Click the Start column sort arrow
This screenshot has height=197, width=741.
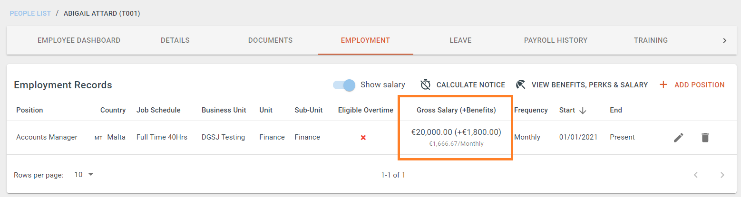(x=583, y=110)
